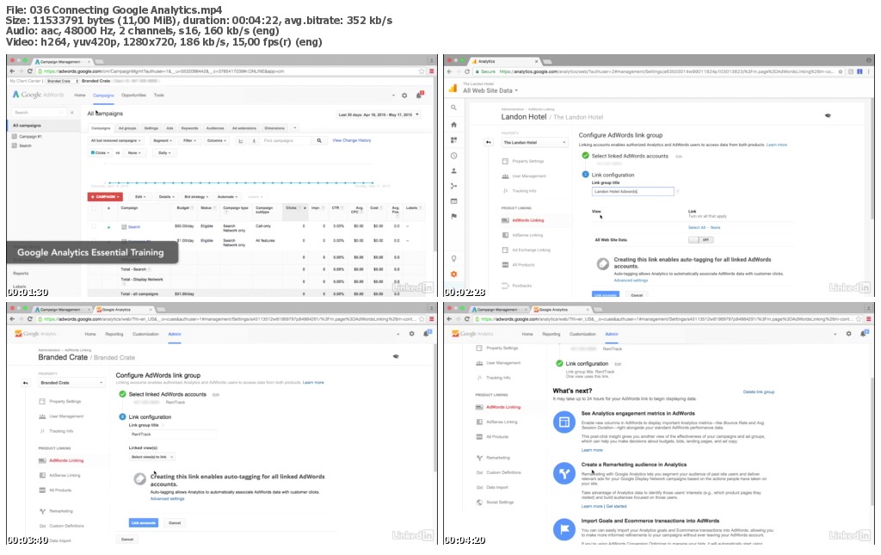Switch to the Keywords tab in the 00:01:30 frame

click(189, 128)
